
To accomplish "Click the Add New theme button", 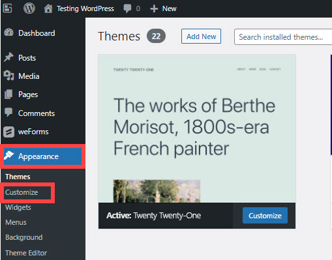I will pyautogui.click(x=201, y=36).
